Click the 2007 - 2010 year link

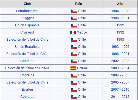click(x=120, y=90)
